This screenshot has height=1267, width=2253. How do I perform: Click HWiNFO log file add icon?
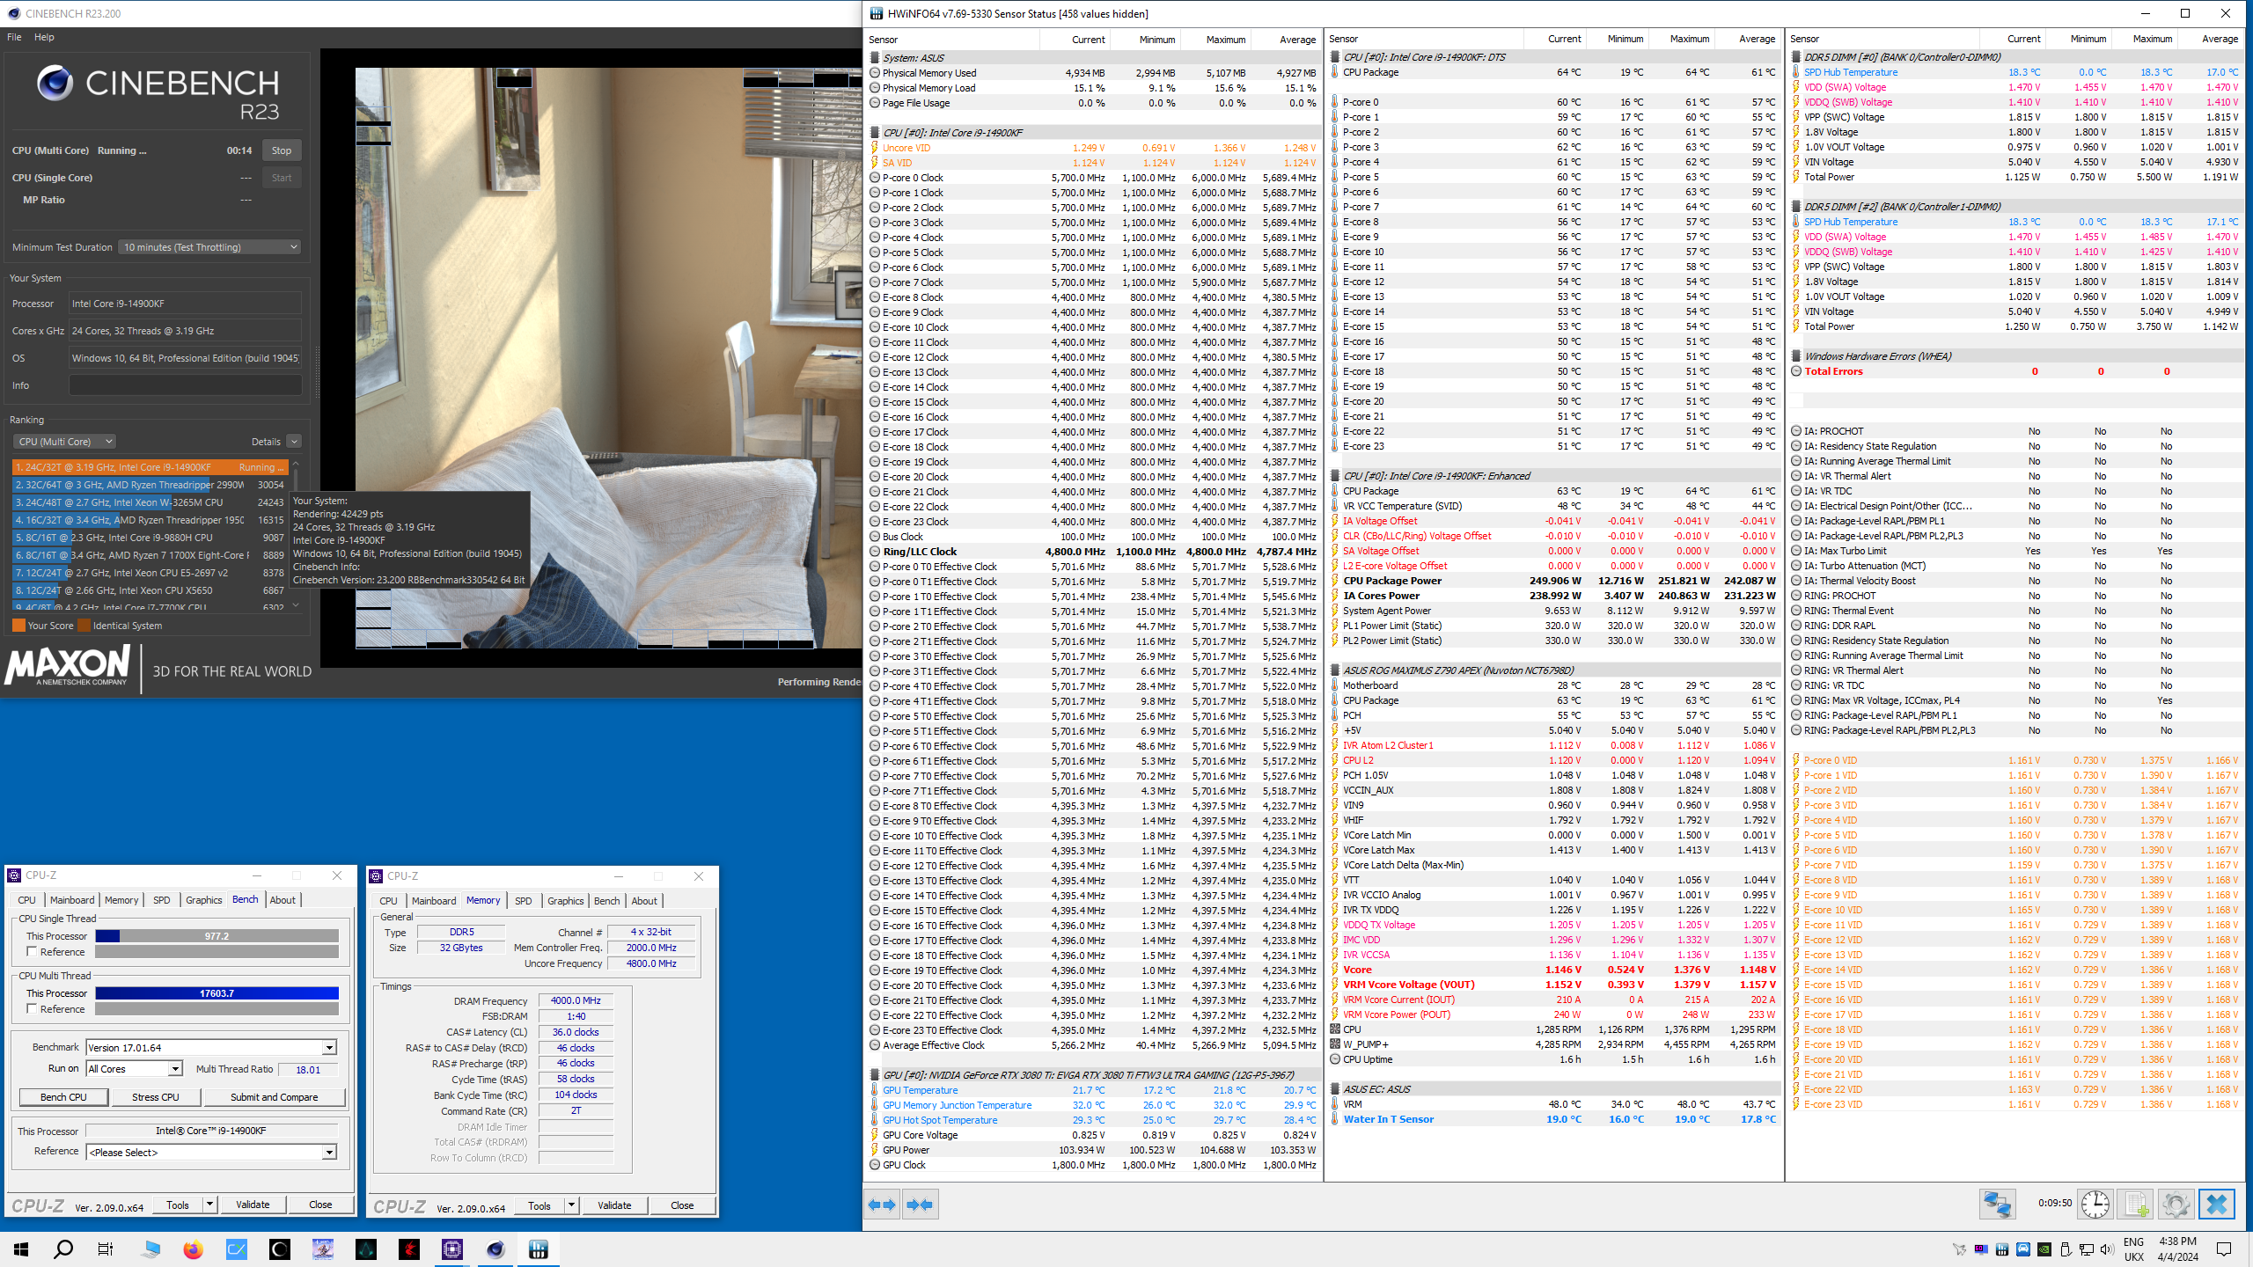(x=2135, y=1205)
